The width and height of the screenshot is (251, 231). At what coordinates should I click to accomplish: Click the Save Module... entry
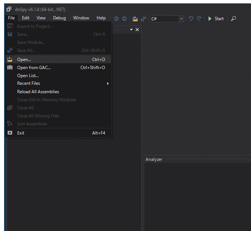(58, 42)
